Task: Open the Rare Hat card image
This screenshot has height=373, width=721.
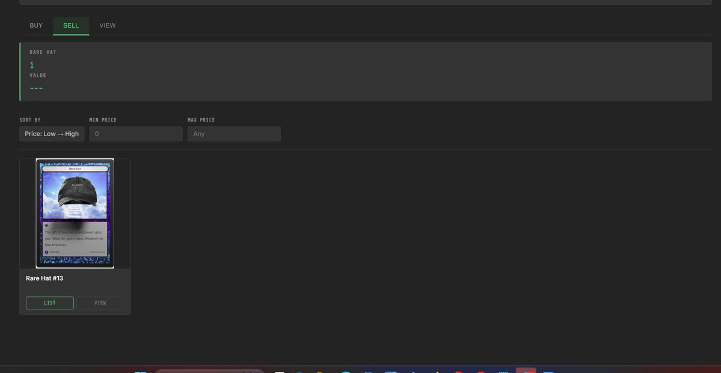Action: coord(75,213)
